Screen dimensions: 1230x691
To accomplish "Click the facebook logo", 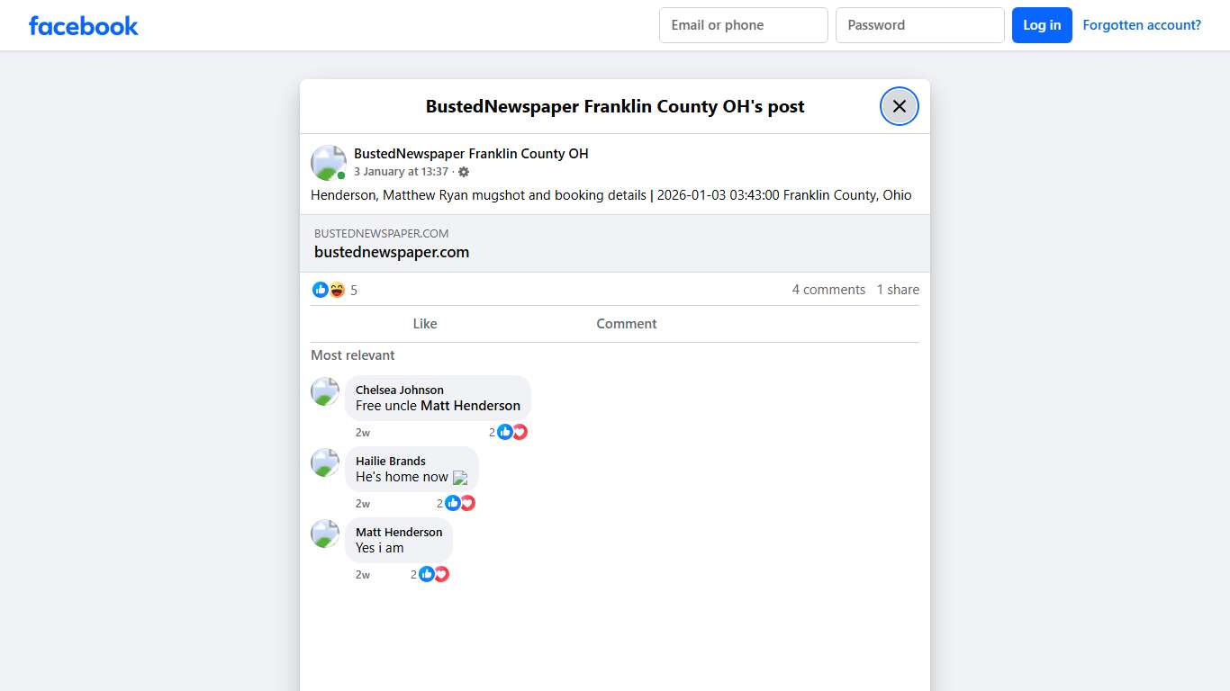I will coord(83,25).
